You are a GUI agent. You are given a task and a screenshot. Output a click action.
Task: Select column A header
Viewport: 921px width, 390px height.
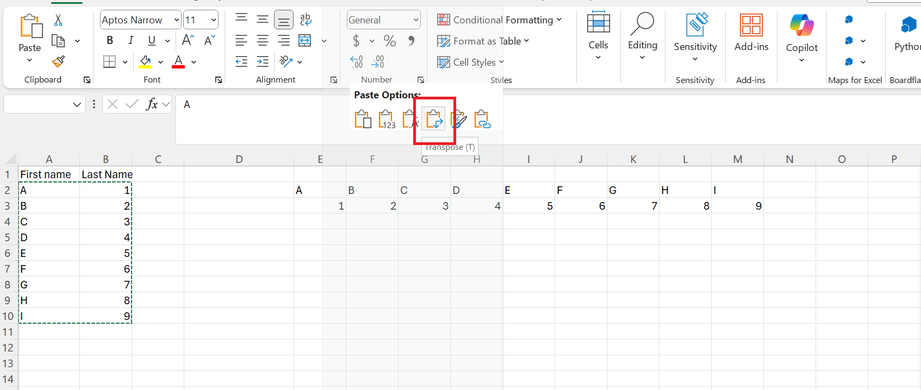(49, 159)
